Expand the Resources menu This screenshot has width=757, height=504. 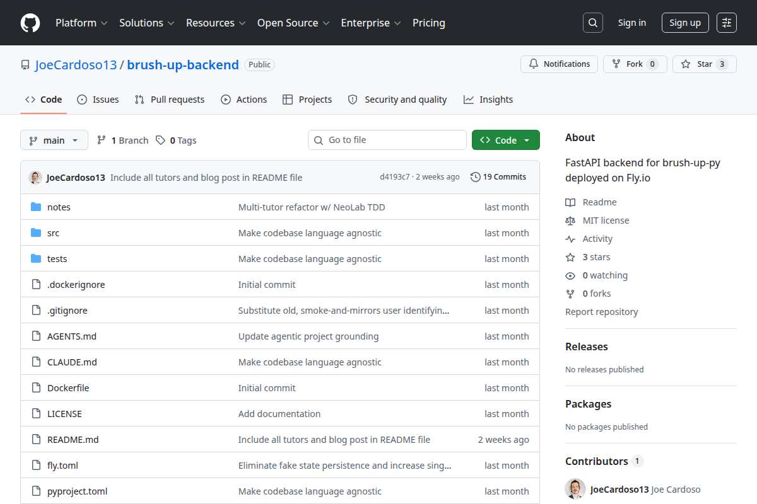click(x=216, y=23)
